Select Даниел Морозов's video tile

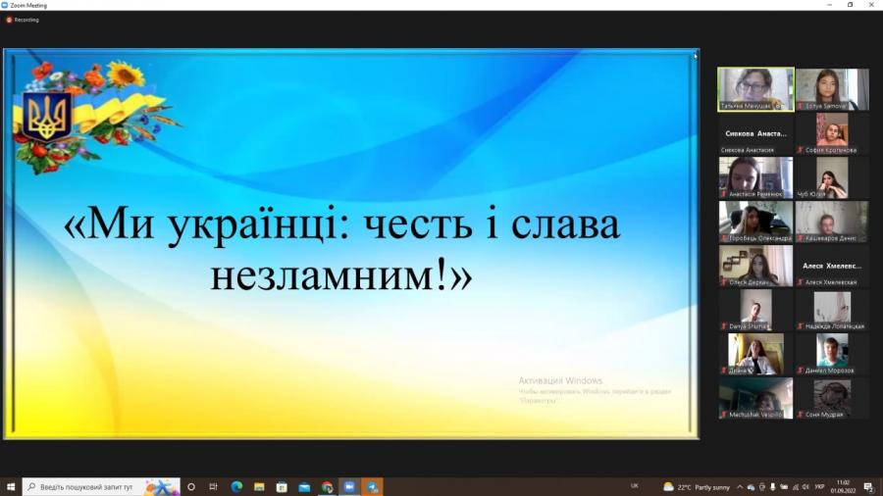pyautogui.click(x=831, y=354)
